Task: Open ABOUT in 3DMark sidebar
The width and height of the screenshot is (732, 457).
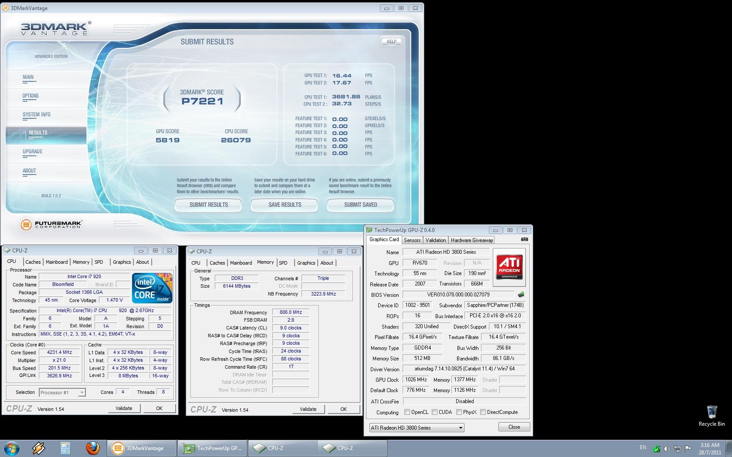Action: pos(29,171)
